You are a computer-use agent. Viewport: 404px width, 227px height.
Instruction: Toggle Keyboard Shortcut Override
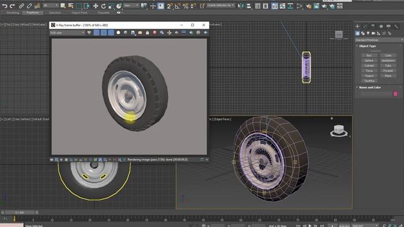click(161, 6)
